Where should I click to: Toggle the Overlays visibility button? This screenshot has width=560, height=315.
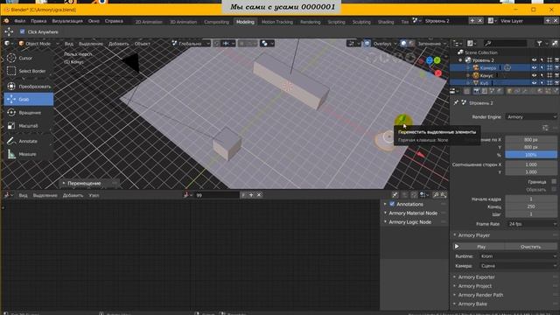(367, 44)
